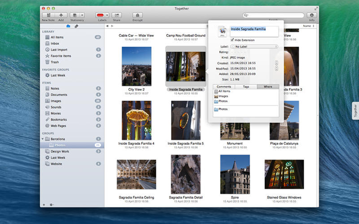Click the New Note toolbar icon

coord(47,15)
